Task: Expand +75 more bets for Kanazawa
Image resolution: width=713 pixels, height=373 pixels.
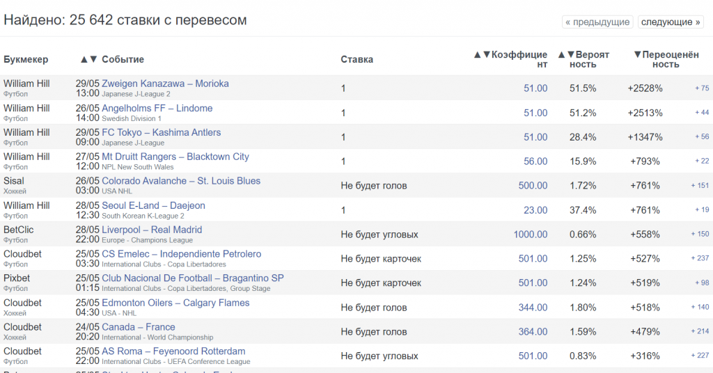Action: point(701,88)
